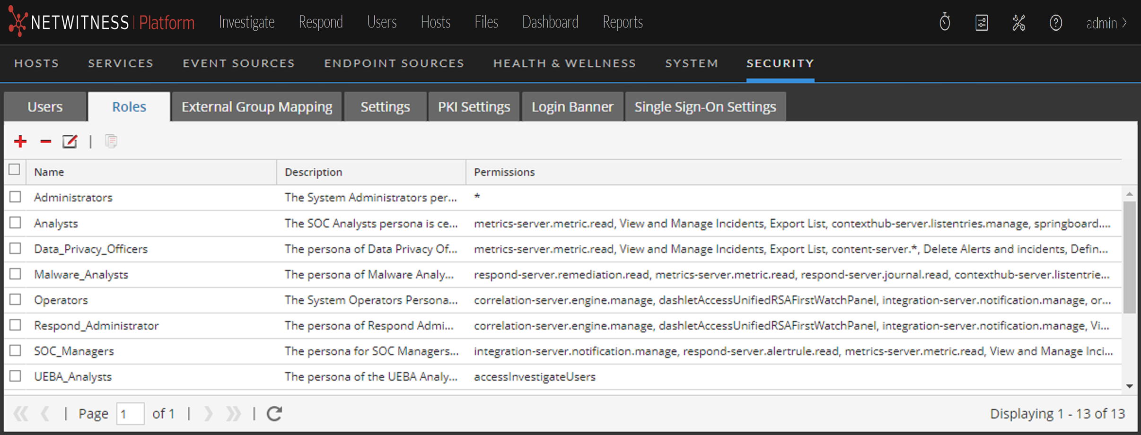The width and height of the screenshot is (1141, 435).
Task: Open the Investigate link in top navigation
Action: pos(246,22)
